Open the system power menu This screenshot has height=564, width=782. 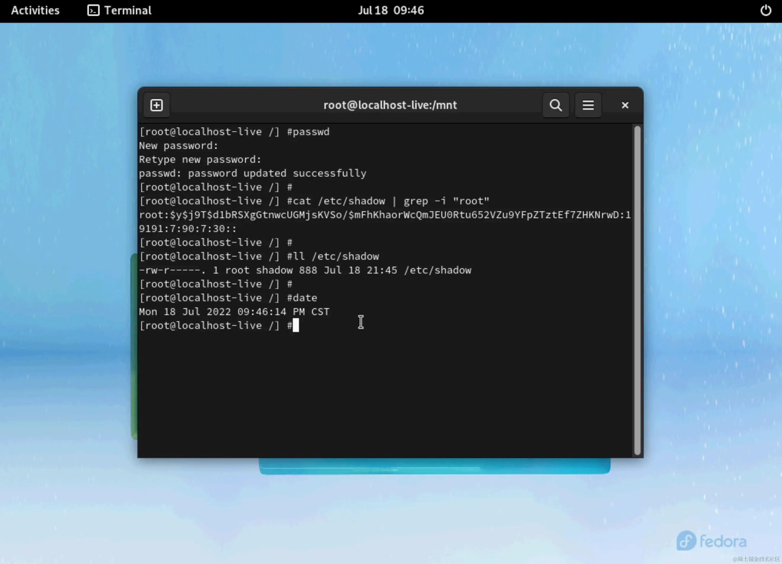[x=765, y=10]
